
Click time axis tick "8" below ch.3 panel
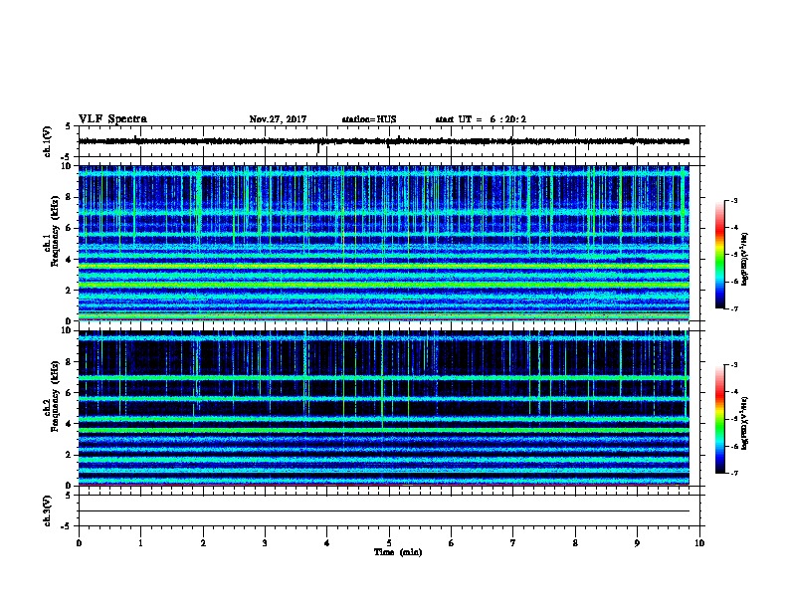click(x=575, y=543)
